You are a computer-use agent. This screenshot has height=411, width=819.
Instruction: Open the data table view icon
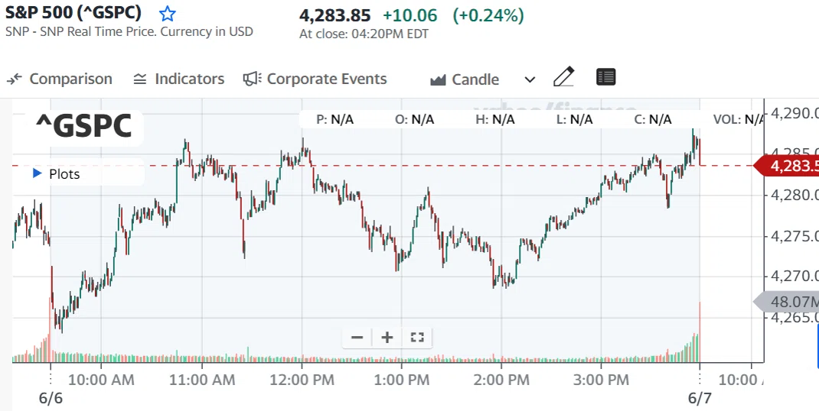click(606, 77)
